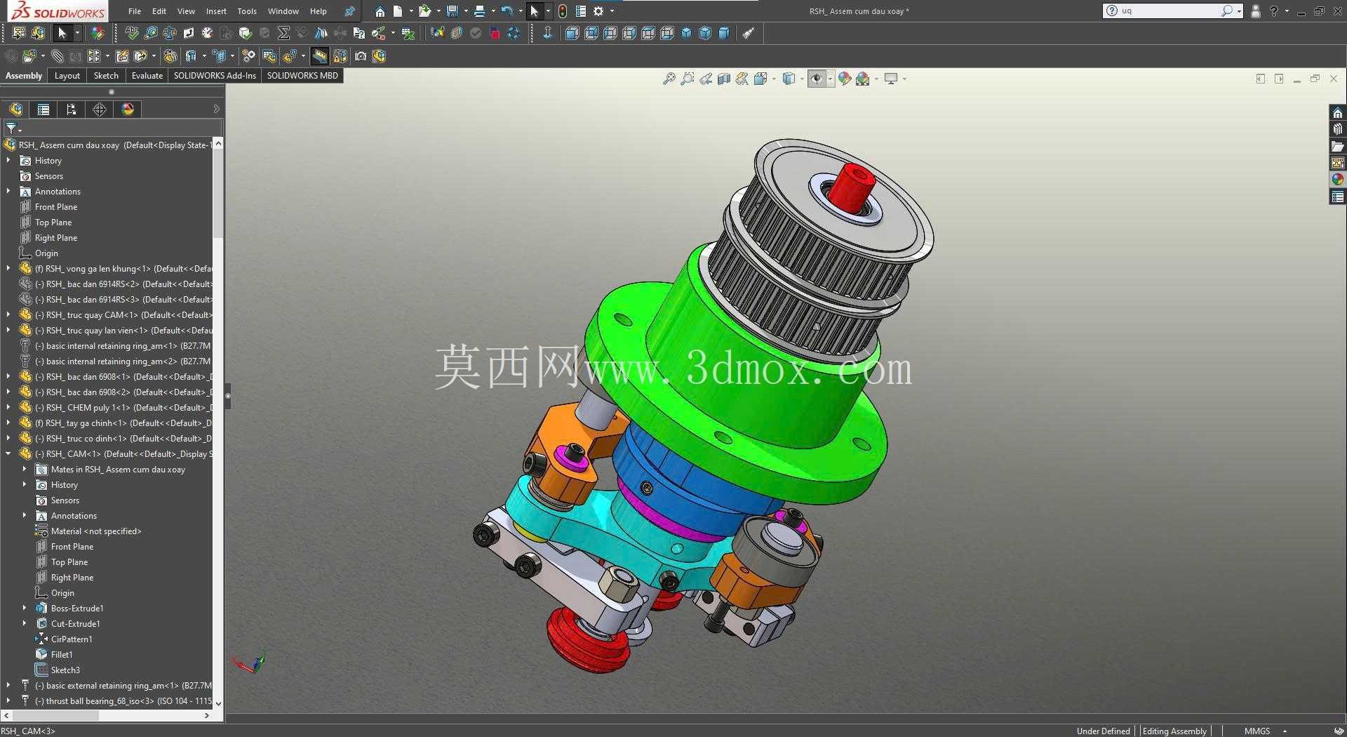This screenshot has height=737, width=1347.
Task: Open the Insert menu
Action: [216, 11]
